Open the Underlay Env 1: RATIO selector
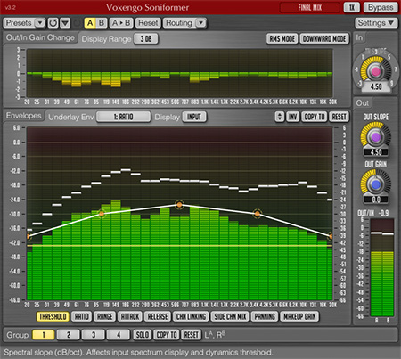This screenshot has height=359, width=401. (124, 117)
